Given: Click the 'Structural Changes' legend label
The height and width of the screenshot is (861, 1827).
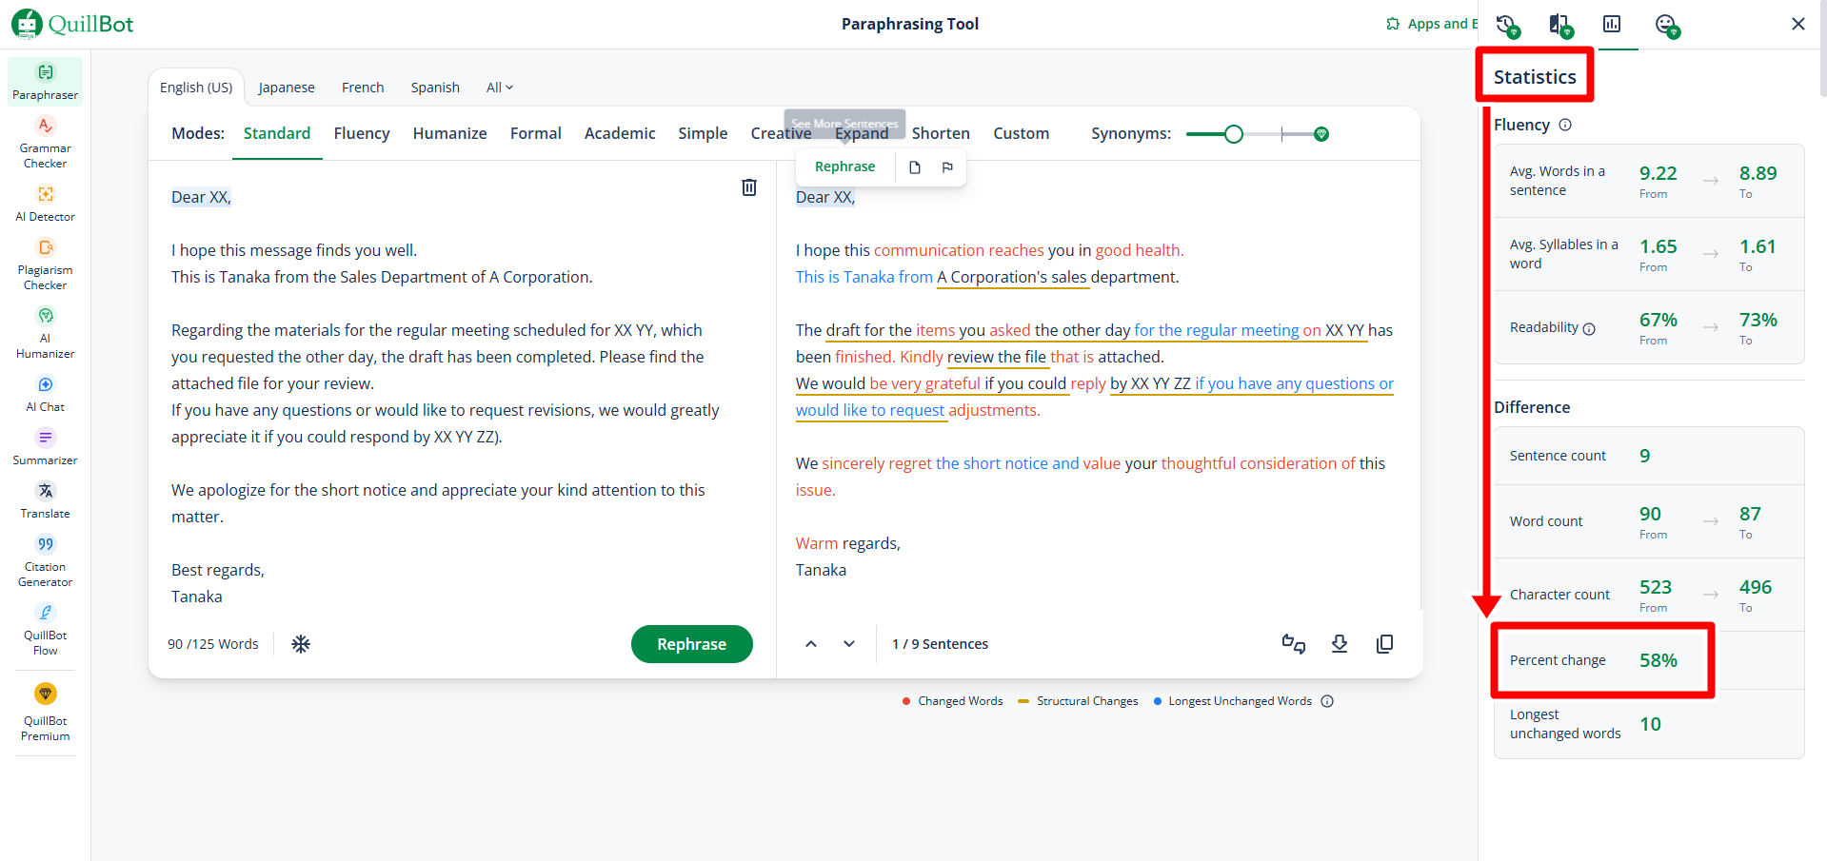Looking at the screenshot, I should (1087, 701).
